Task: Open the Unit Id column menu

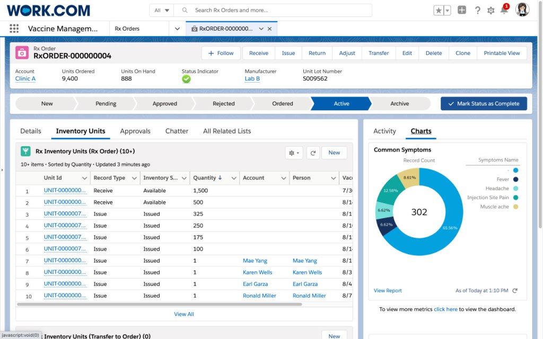Action: [x=84, y=178]
